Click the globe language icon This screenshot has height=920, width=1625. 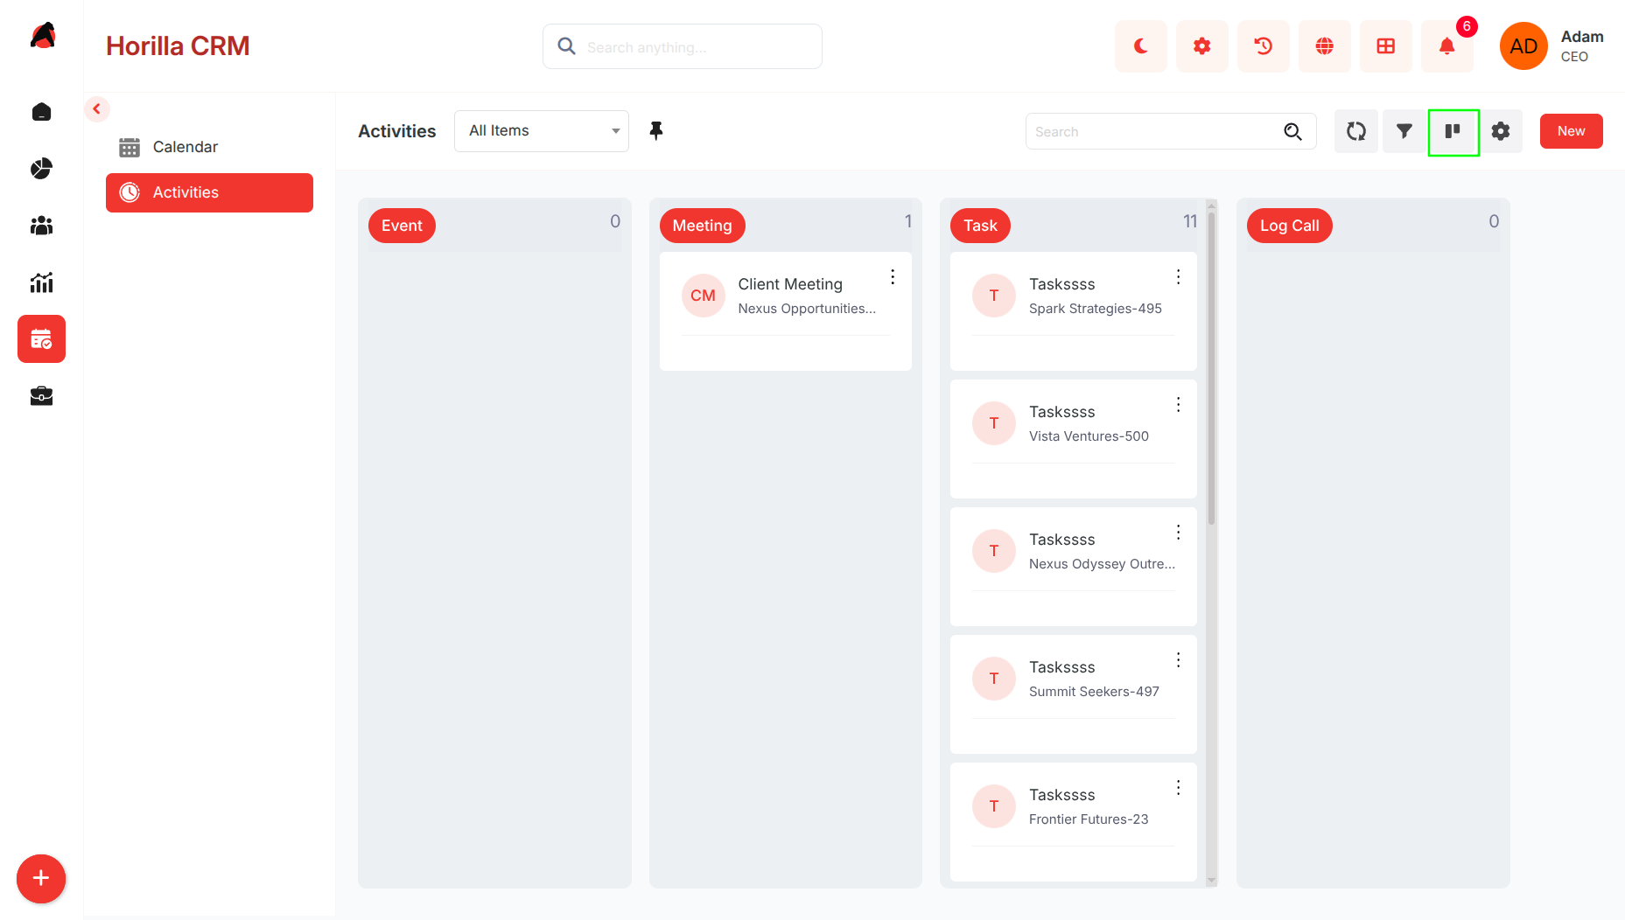click(1324, 46)
